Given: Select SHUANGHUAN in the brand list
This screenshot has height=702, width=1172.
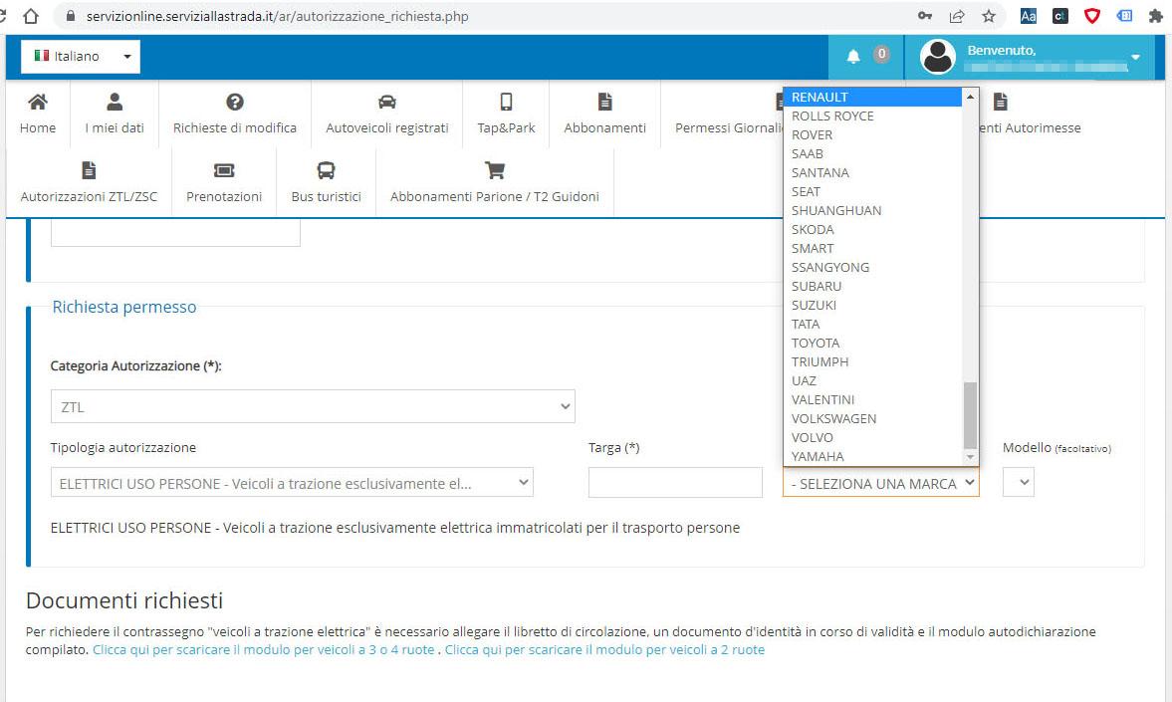Looking at the screenshot, I should [873, 210].
